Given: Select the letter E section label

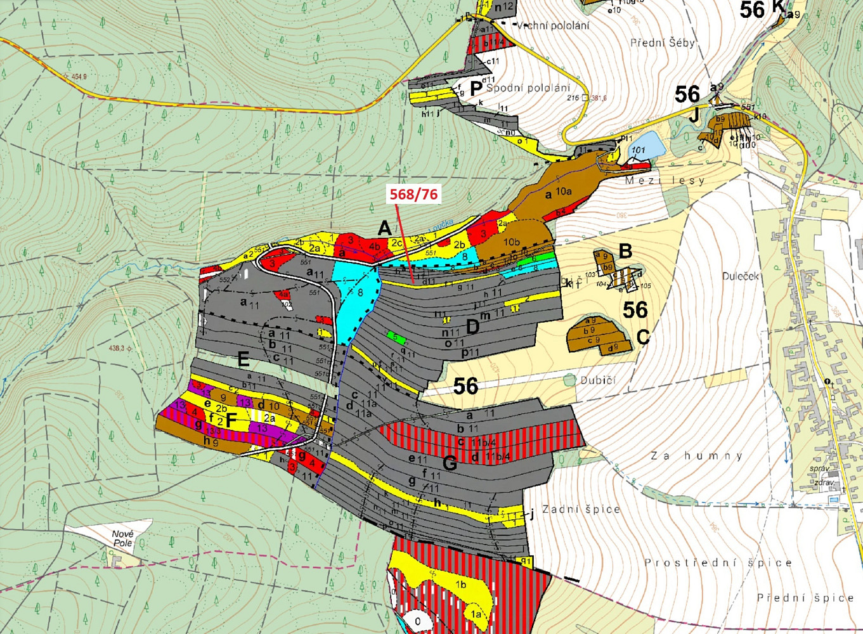Looking at the screenshot, I should (243, 360).
